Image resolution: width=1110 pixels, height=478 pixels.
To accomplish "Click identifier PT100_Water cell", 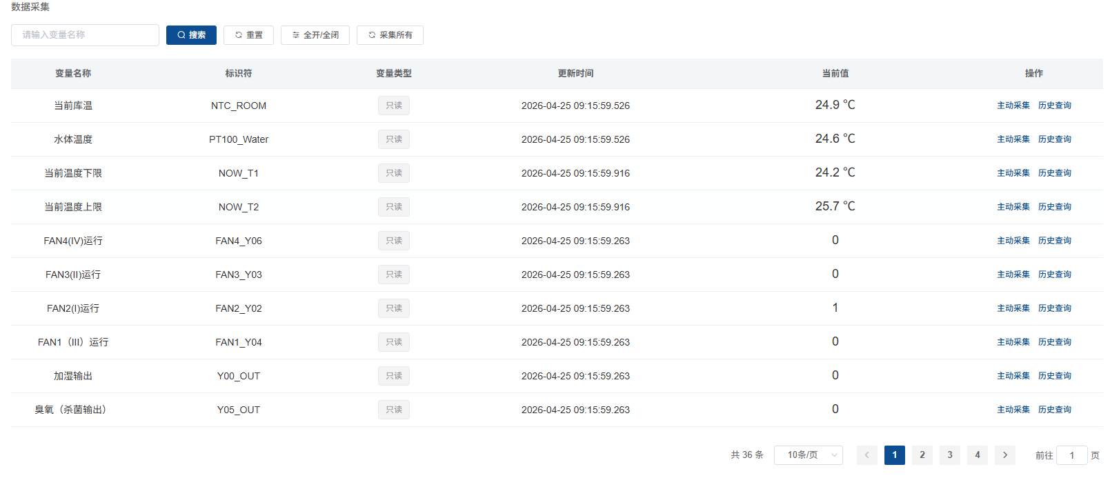I will (x=239, y=139).
